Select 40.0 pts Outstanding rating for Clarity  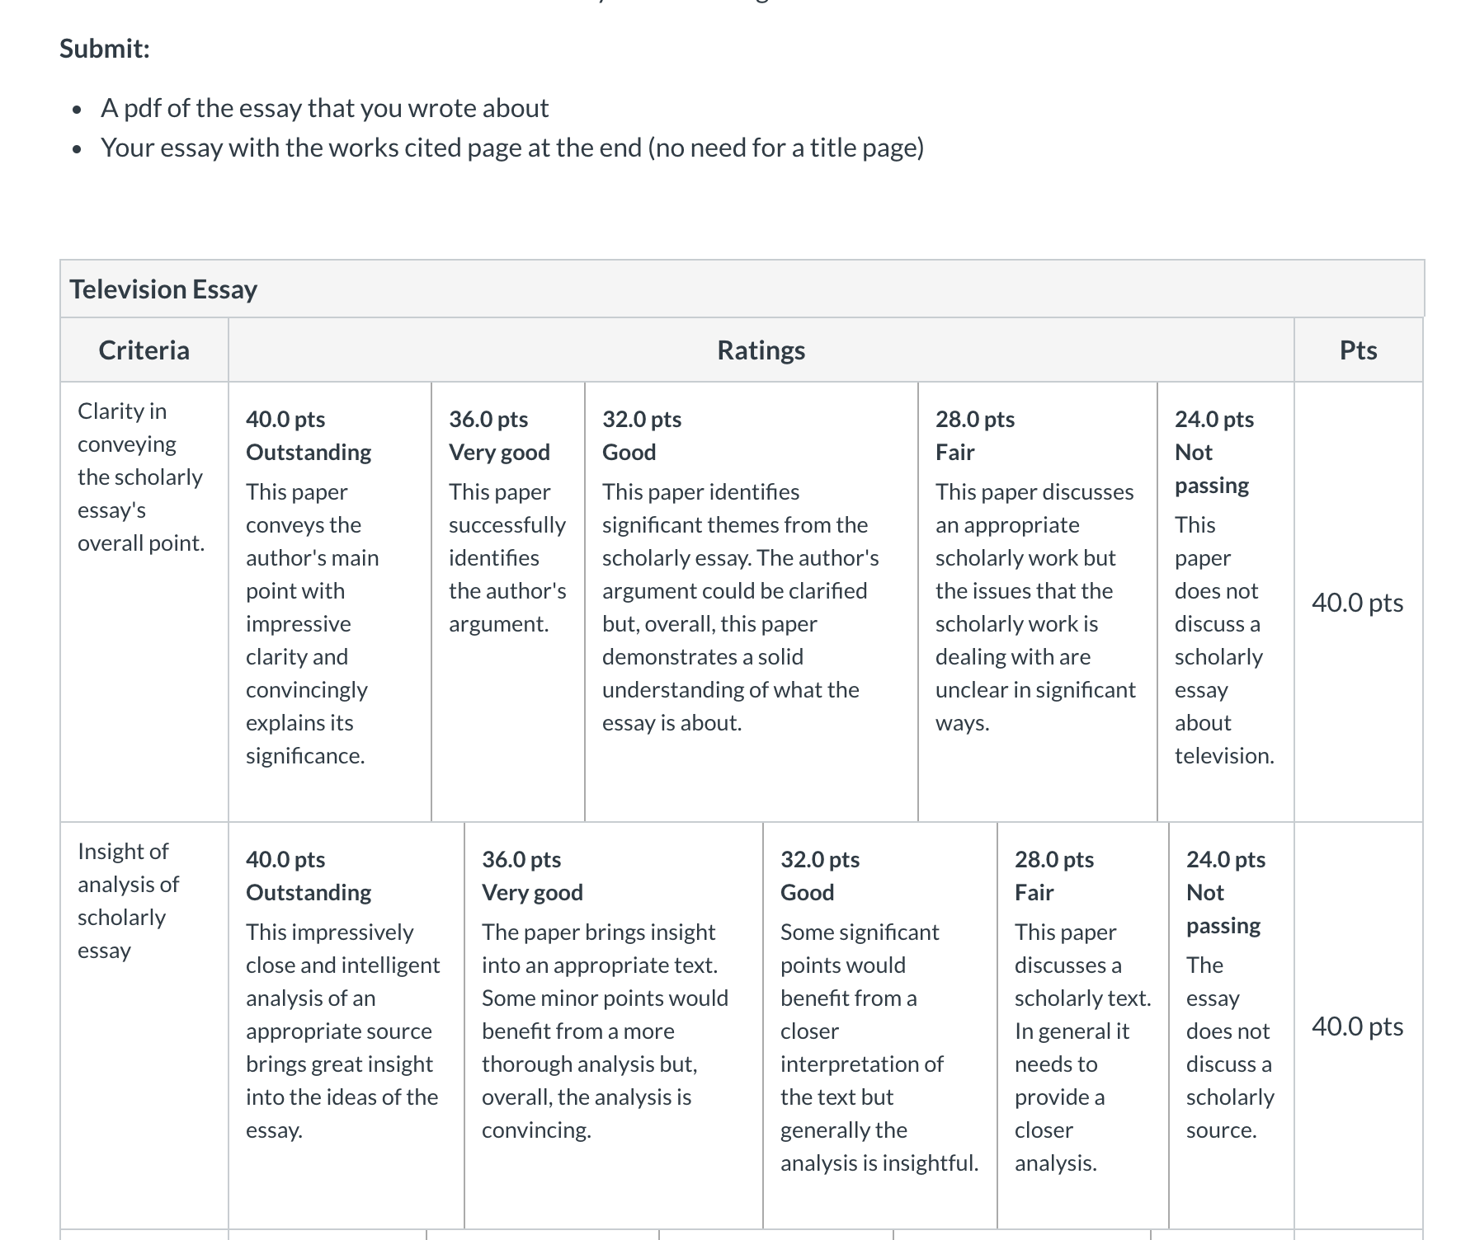coord(330,601)
